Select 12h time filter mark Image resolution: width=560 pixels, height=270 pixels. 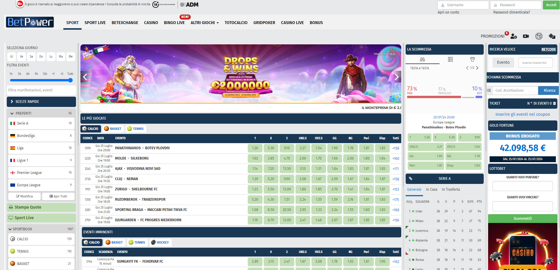coord(45,74)
